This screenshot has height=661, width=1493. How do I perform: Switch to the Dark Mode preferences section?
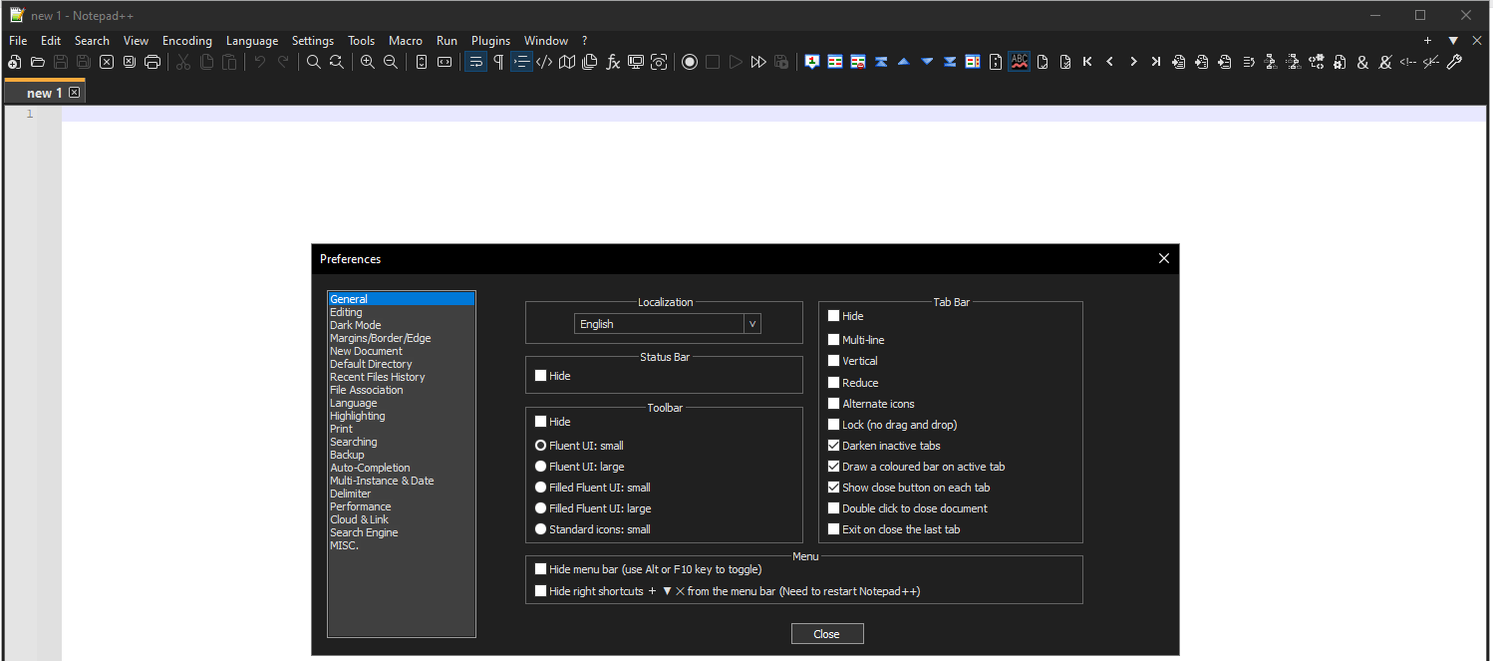tap(355, 324)
